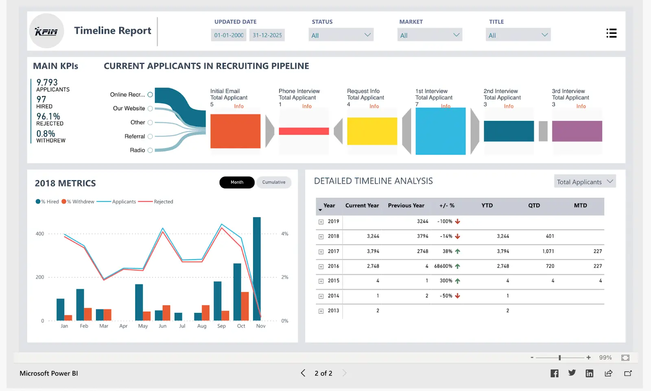The image size is (651, 391).
Task: Open the bulleted list menu icon top right
Action: tap(612, 33)
